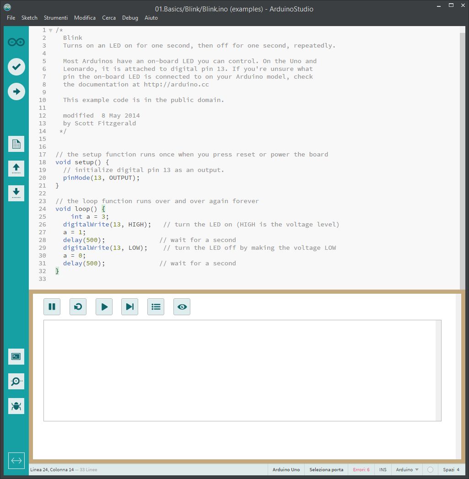Click line number 18 in the gutter
The image size is (469, 479).
click(x=42, y=162)
